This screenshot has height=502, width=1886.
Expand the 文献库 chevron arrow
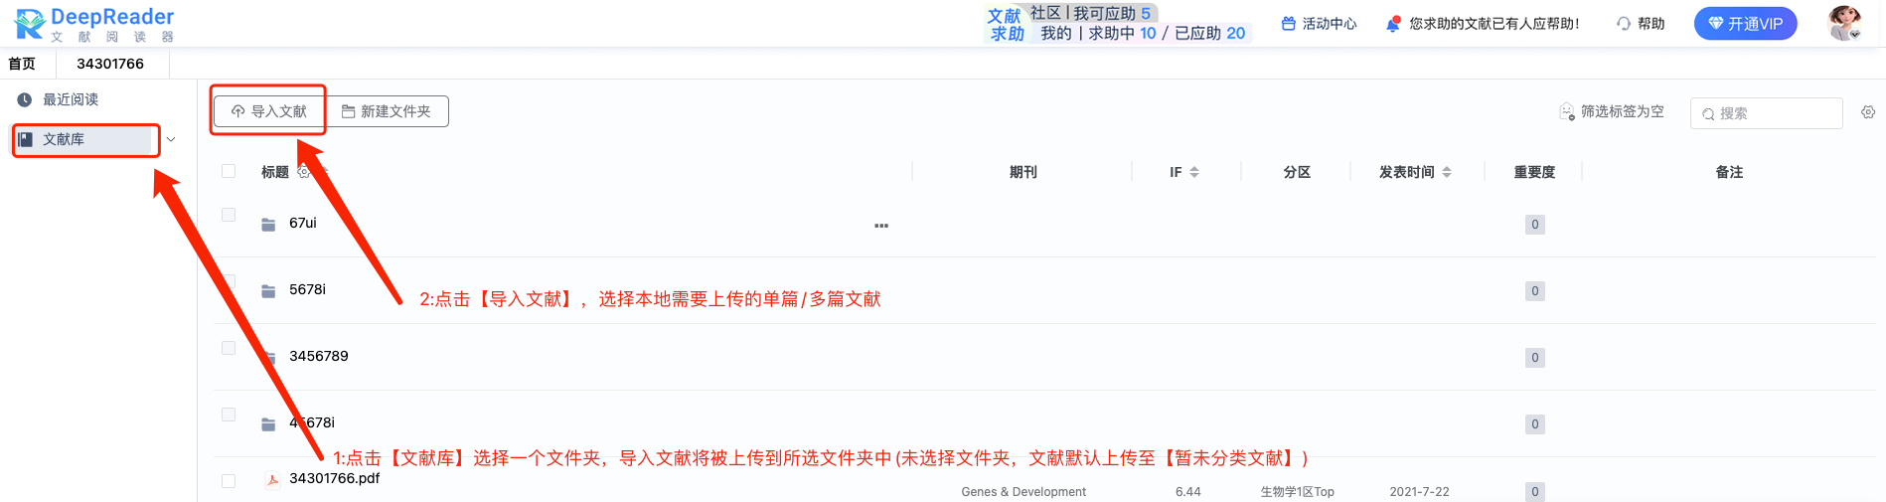[x=171, y=140]
